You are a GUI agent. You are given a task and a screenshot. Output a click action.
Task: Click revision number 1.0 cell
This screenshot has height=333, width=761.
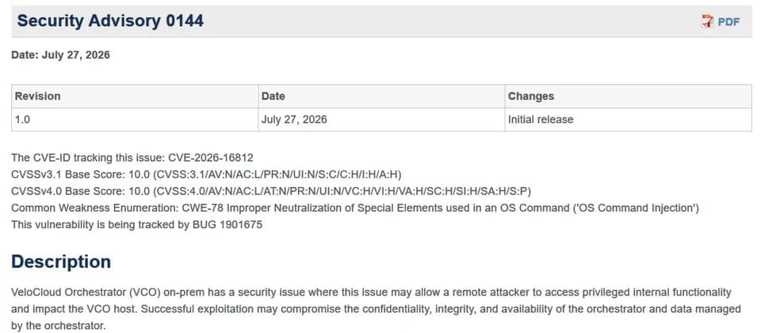(135, 120)
